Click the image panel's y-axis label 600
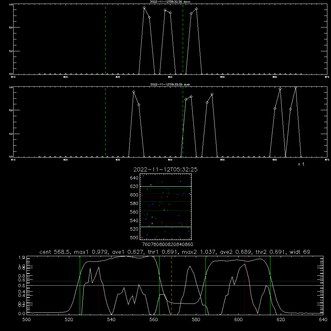 click(134, 195)
